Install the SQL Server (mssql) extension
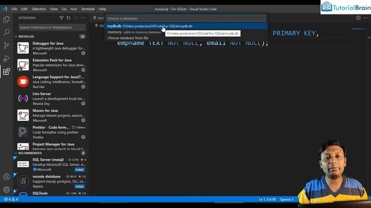Image resolution: width=371 pixels, height=208 pixels. point(79,170)
